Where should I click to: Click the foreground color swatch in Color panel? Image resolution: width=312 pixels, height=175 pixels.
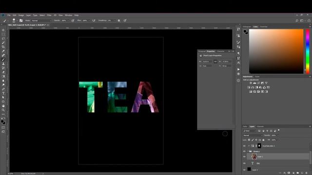pos(245,31)
